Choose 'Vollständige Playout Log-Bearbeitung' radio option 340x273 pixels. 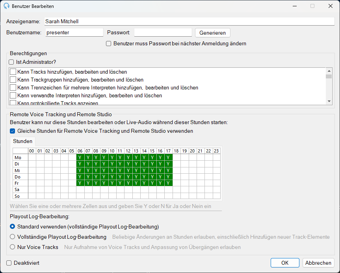point(13,237)
